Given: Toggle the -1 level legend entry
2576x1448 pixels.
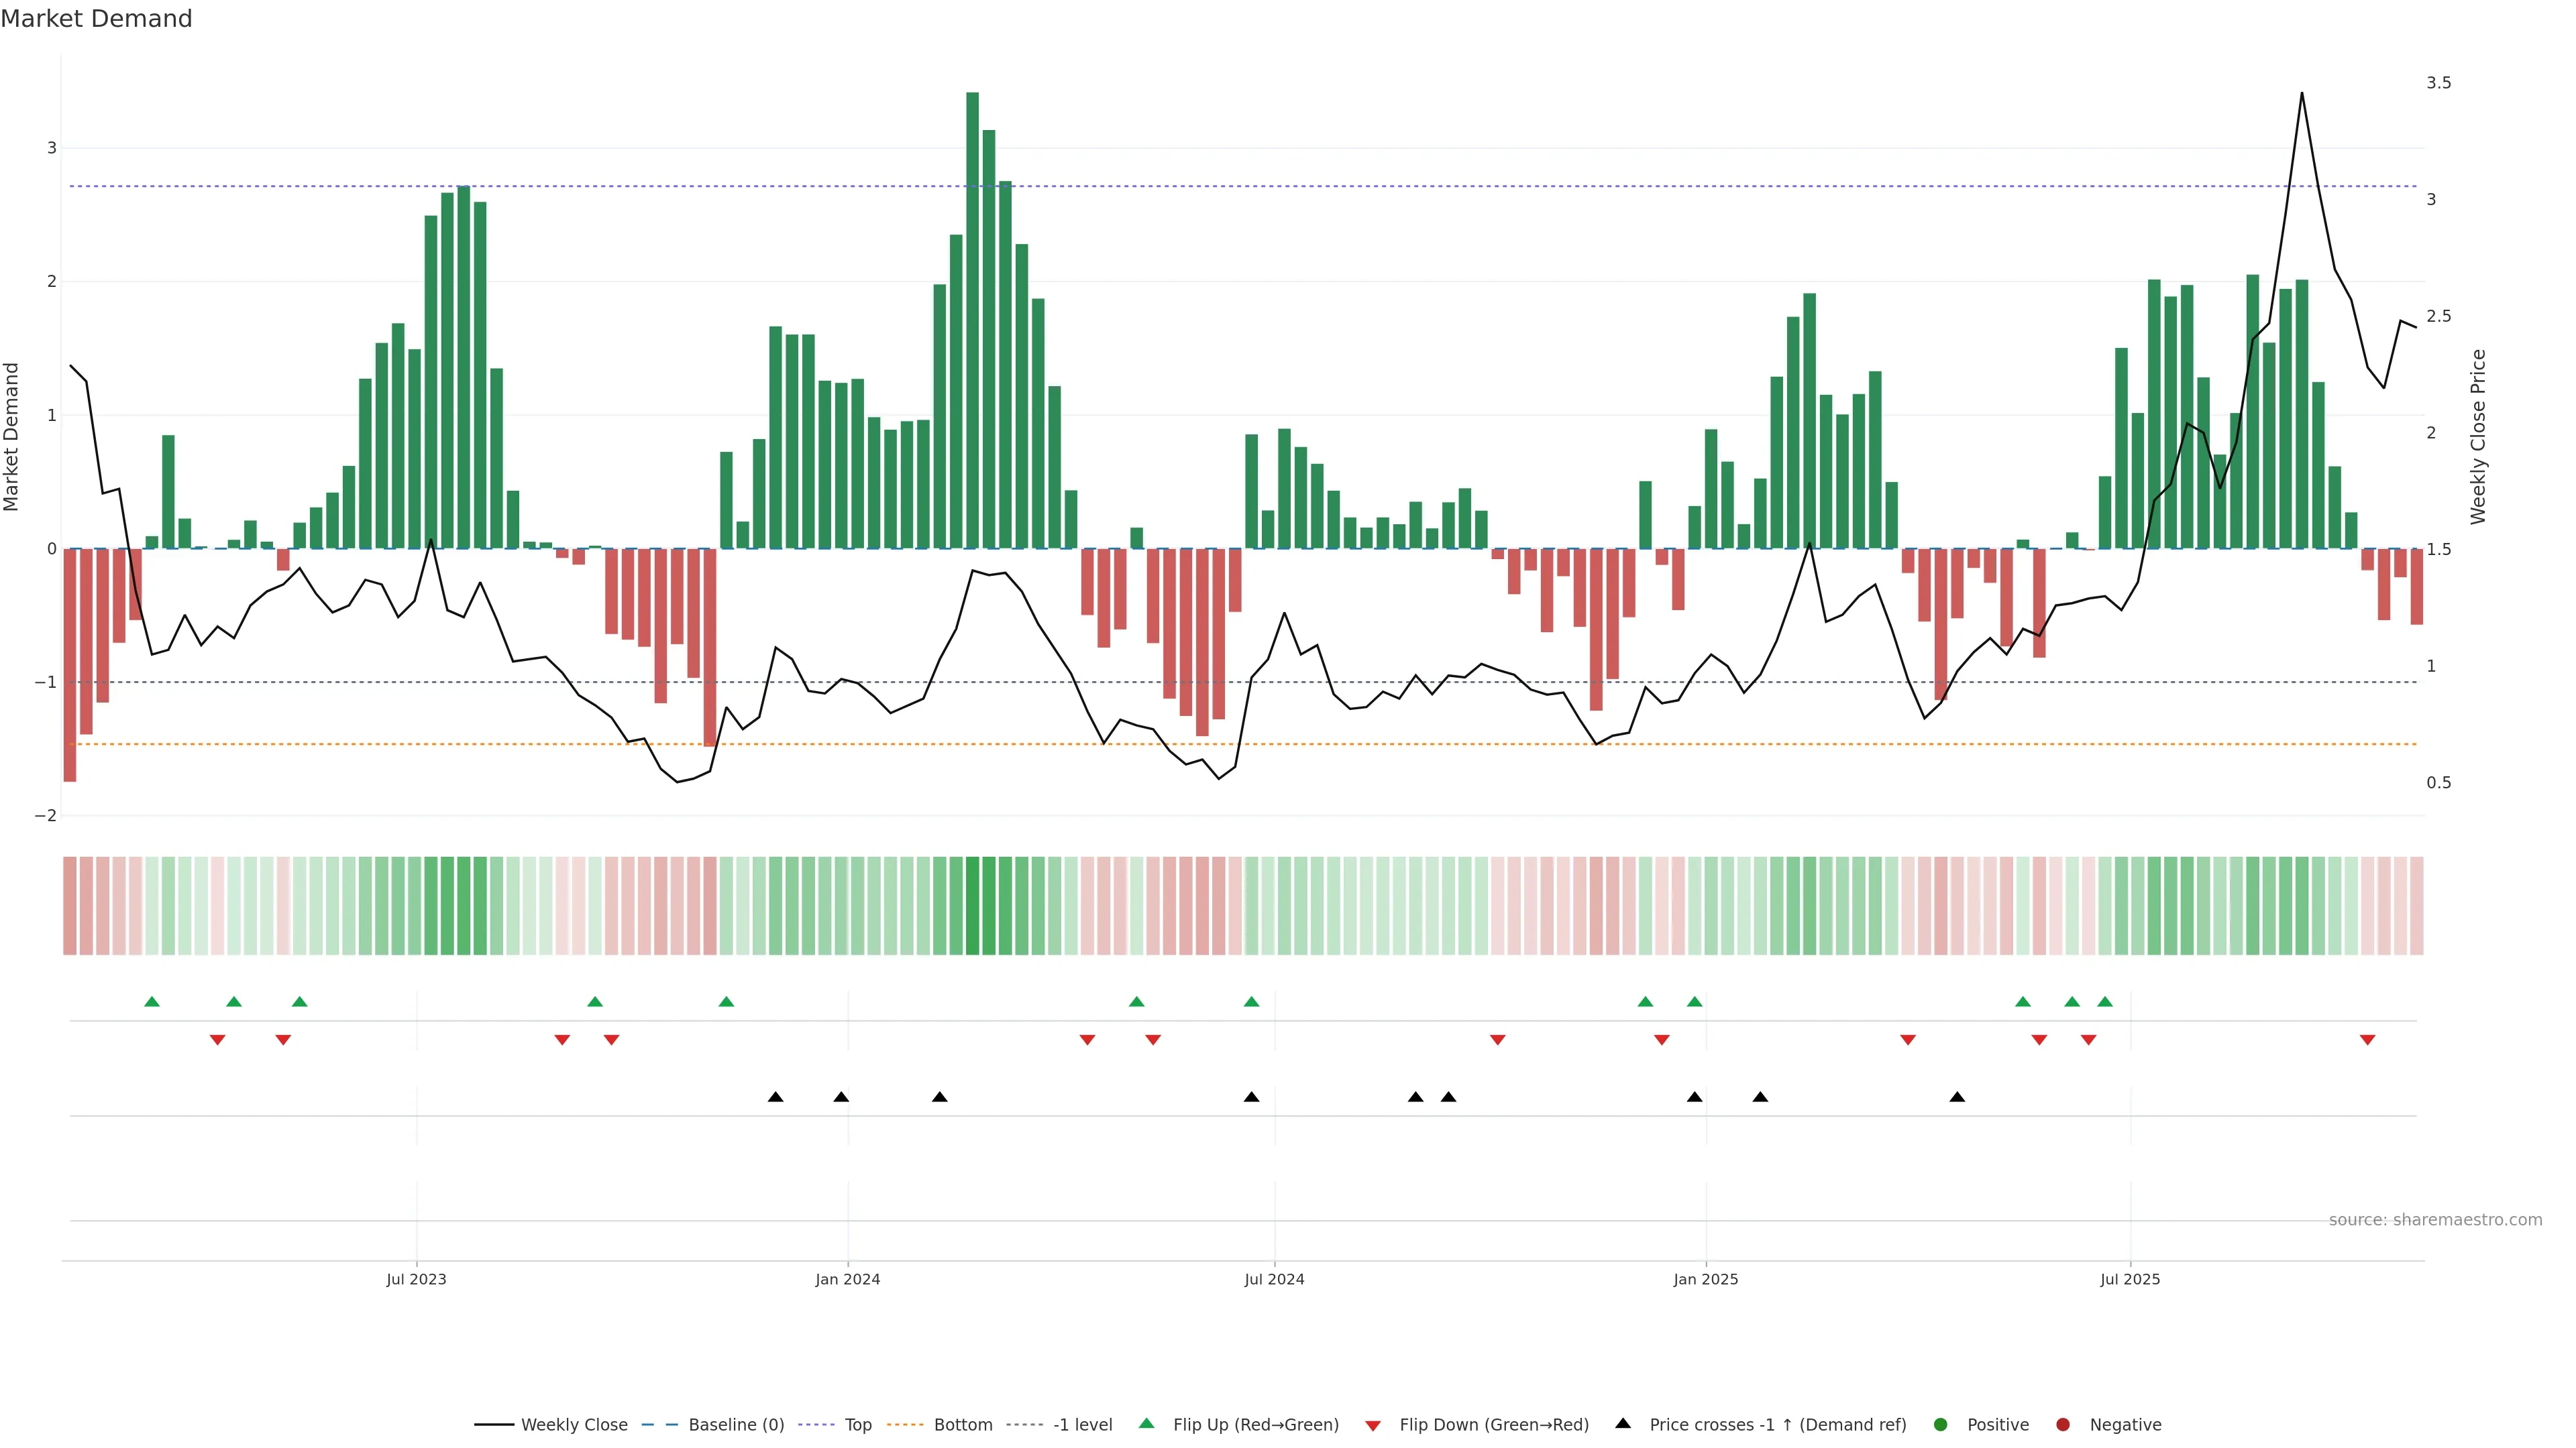Looking at the screenshot, I should pos(1082,1424).
